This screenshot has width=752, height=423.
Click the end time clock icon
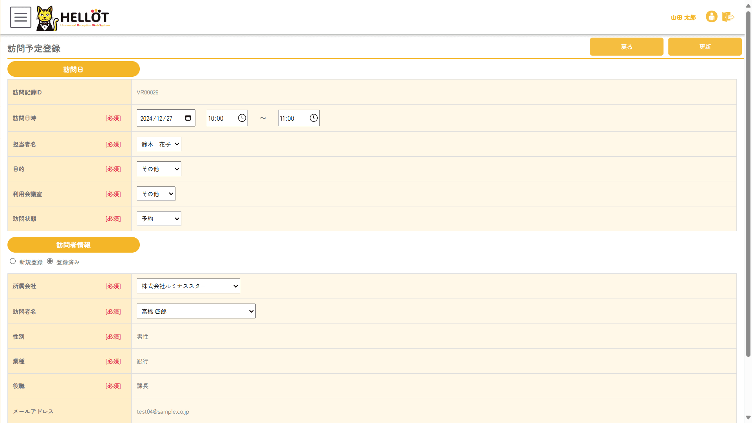314,118
